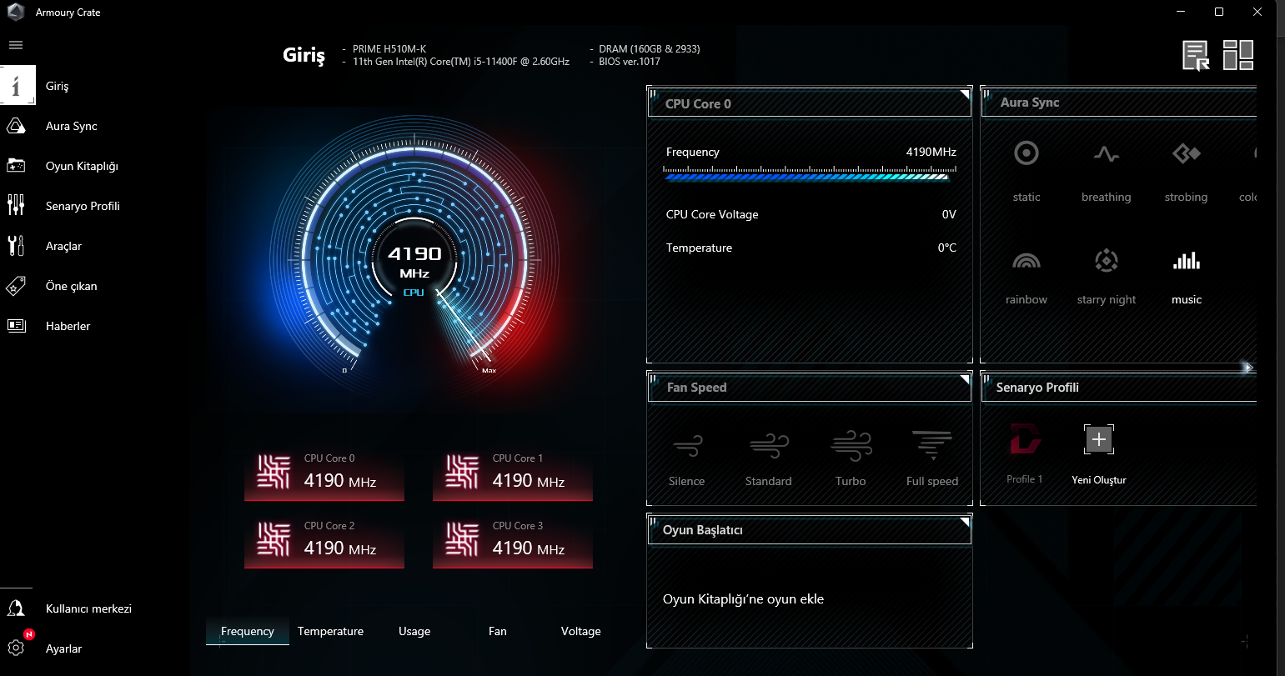Set fan speed to Standard
This screenshot has height=676, width=1285.
tap(769, 458)
